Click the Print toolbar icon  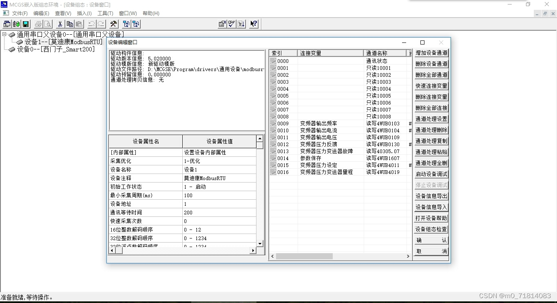click(x=38, y=24)
